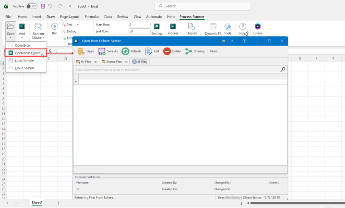The image size is (345, 208).
Task: Click Open in the EShare dialog toolbar
Action: 86,51
